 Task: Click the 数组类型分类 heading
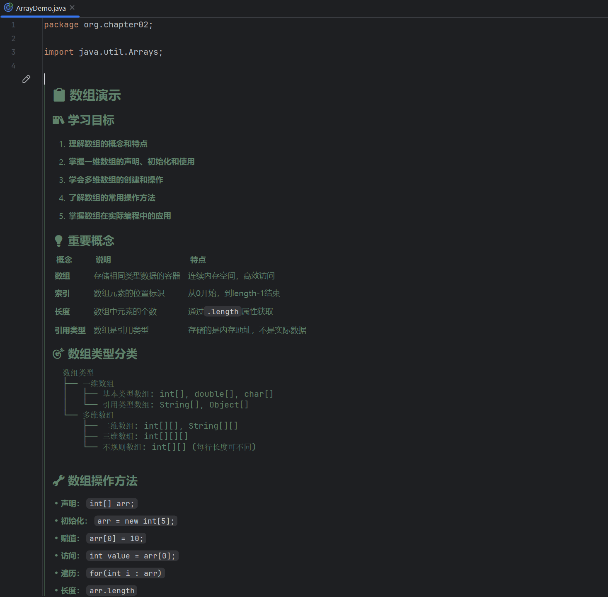102,354
